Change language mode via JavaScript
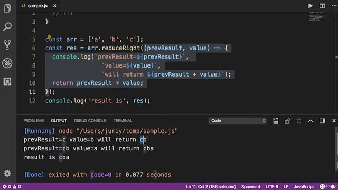 (x=304, y=186)
